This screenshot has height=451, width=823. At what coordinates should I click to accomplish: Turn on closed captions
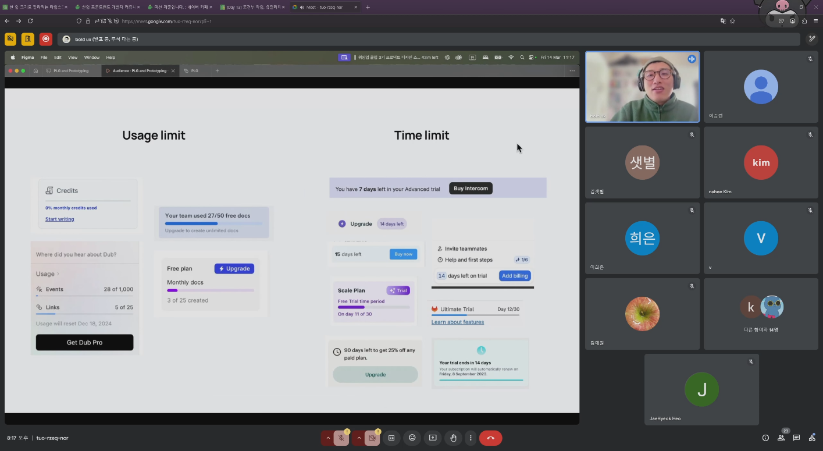[x=391, y=438]
